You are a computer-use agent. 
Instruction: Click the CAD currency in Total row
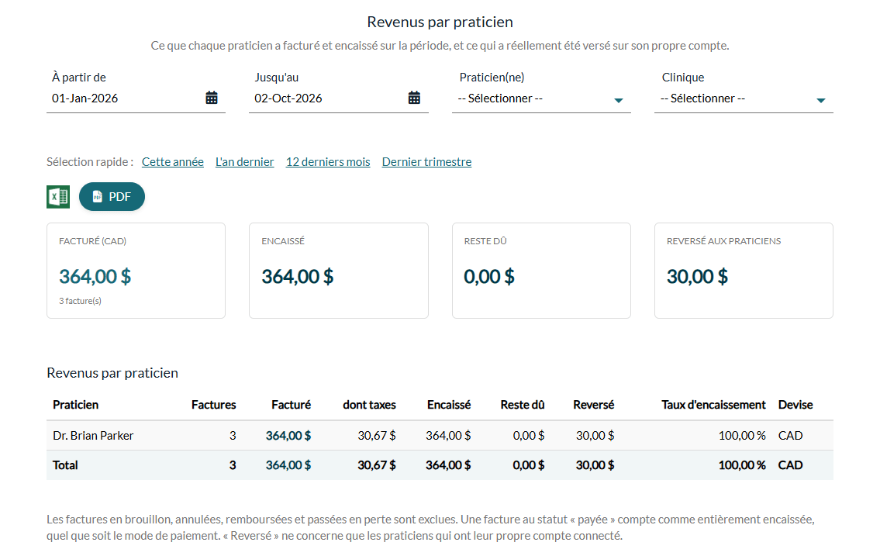pos(791,465)
